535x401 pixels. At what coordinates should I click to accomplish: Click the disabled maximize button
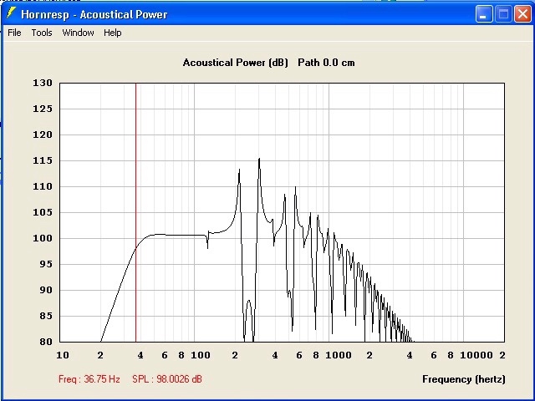pyautogui.click(x=503, y=14)
